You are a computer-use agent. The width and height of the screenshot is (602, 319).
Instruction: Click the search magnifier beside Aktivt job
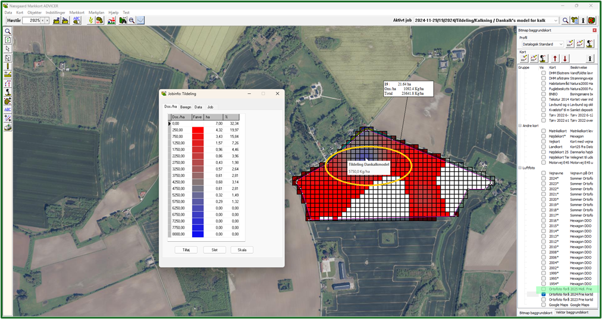click(566, 20)
